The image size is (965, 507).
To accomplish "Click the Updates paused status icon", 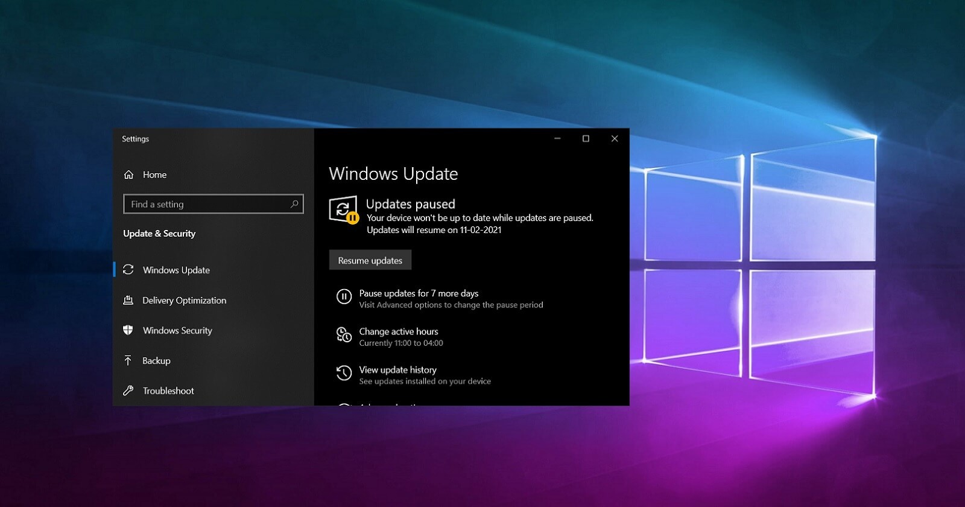I will tap(344, 209).
